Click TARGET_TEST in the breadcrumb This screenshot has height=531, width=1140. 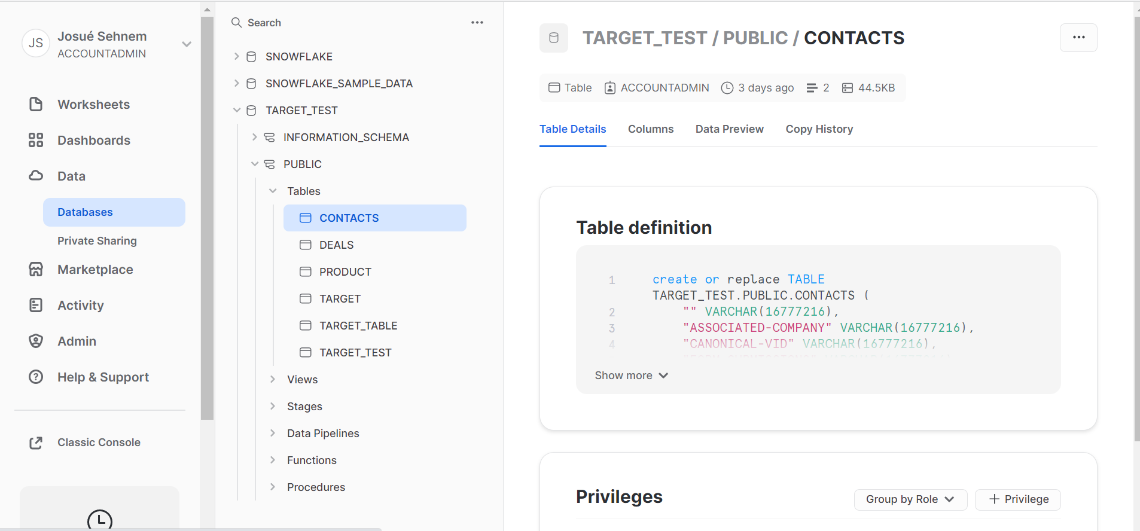coord(645,38)
